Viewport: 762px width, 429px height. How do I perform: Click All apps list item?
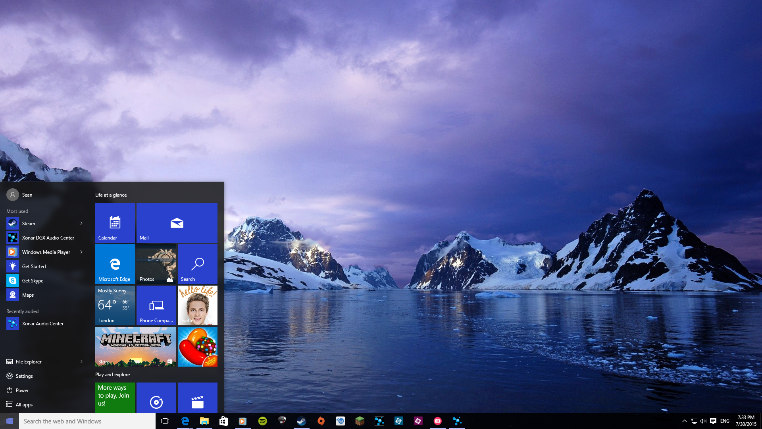click(25, 404)
